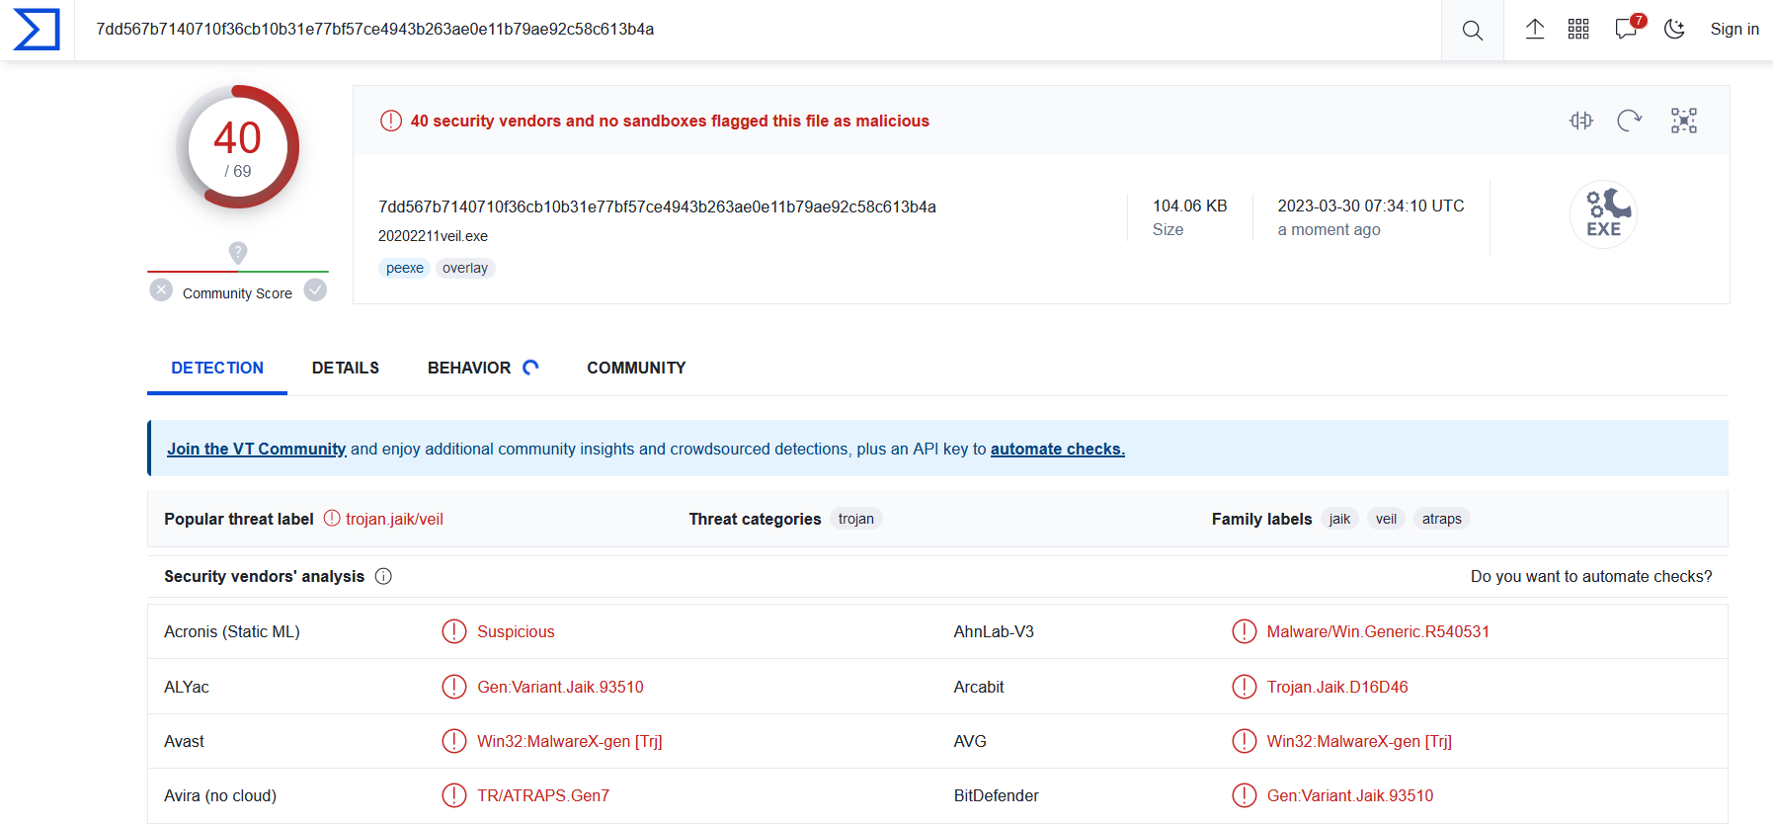Open the apps grid menu
This screenshot has width=1773, height=824.
click(1578, 30)
